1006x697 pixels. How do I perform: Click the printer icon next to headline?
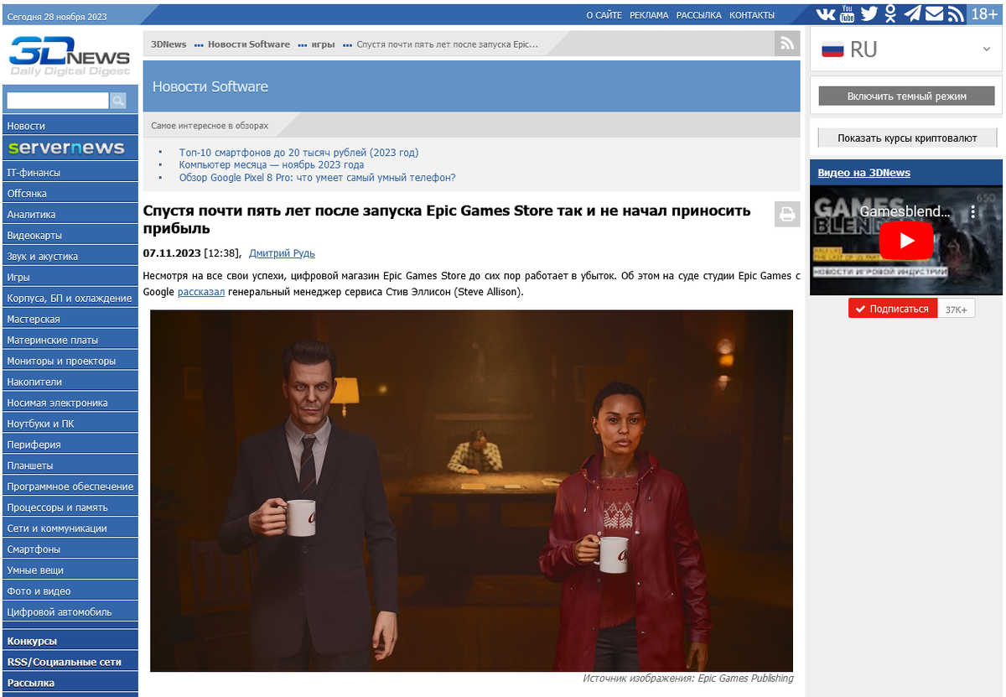787,215
